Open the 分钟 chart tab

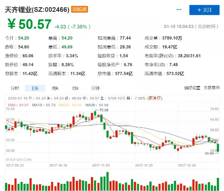pos(95,88)
